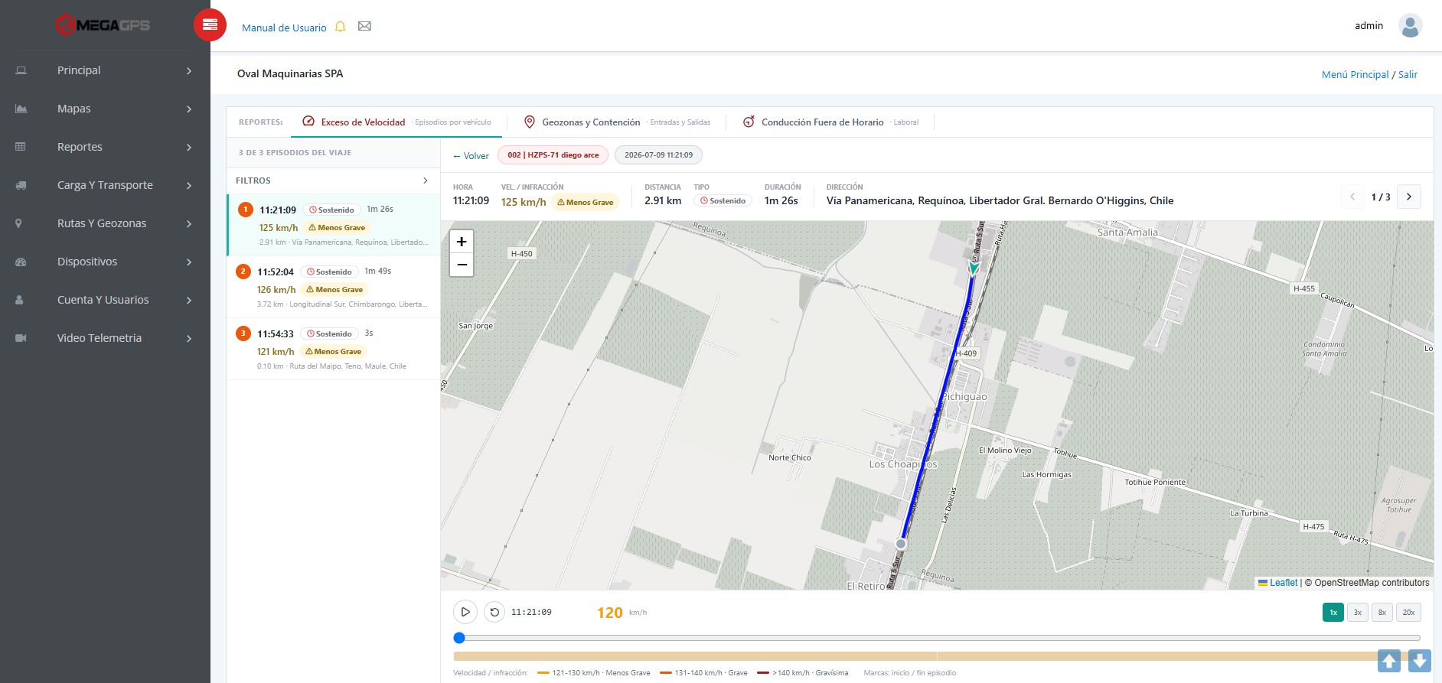The width and height of the screenshot is (1442, 683).
Task: Go to previous episode arrow
Action: coord(1352,197)
